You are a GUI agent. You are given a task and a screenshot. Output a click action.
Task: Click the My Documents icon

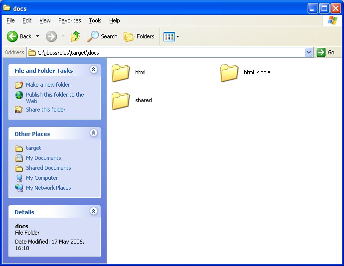point(19,158)
